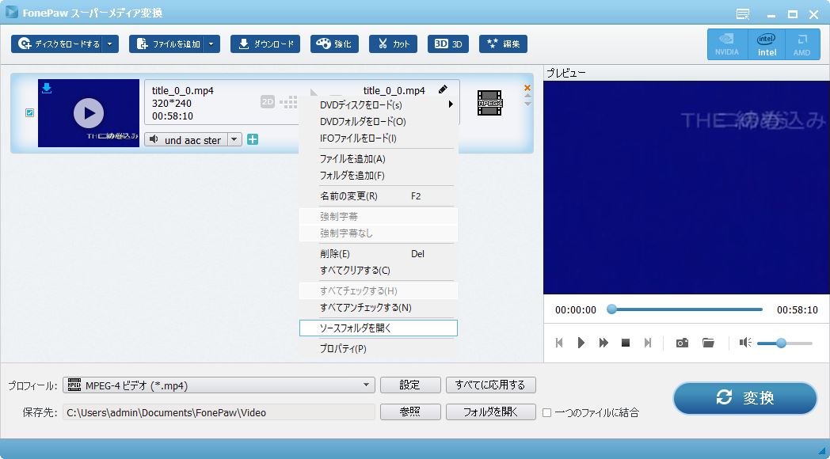The height and width of the screenshot is (459, 830).
Task: Select ソースフォルダを開く from context menu
Action: 378,328
